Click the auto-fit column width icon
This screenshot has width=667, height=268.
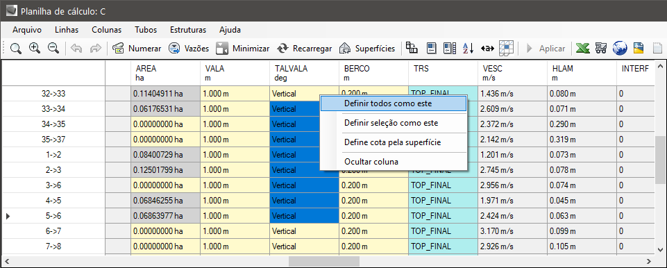point(487,48)
